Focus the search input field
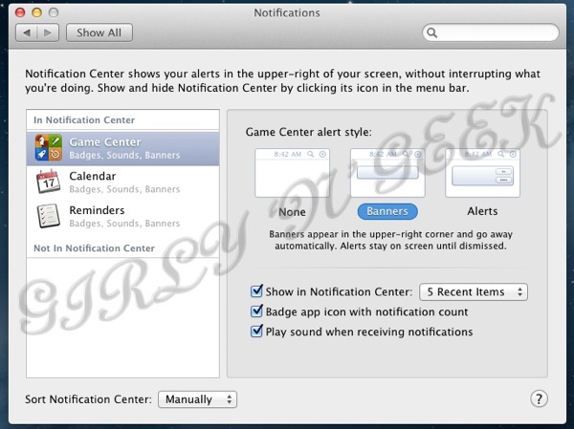 pos(491,32)
